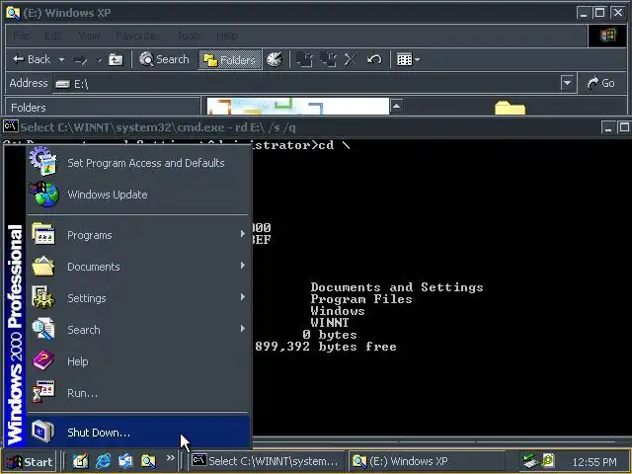
Task: Go Back in the Explorer toolbar
Action: point(31,59)
